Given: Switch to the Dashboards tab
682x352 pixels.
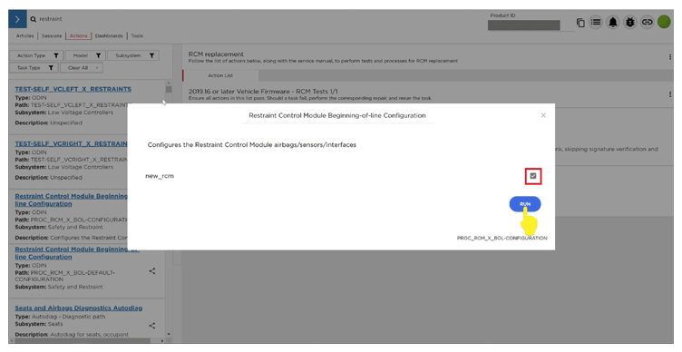Looking at the screenshot, I should (109, 35).
